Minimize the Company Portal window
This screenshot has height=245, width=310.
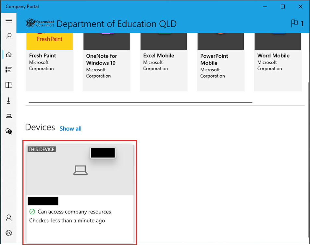265,6
